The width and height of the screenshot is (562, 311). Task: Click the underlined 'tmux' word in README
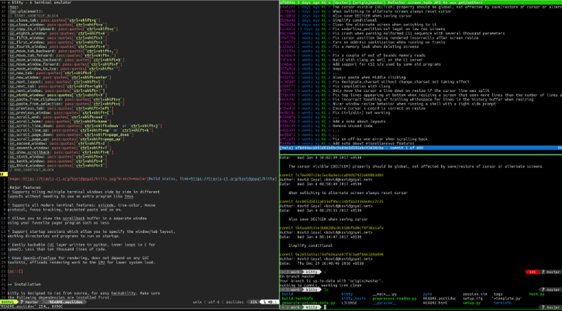pyautogui.click(x=129, y=196)
